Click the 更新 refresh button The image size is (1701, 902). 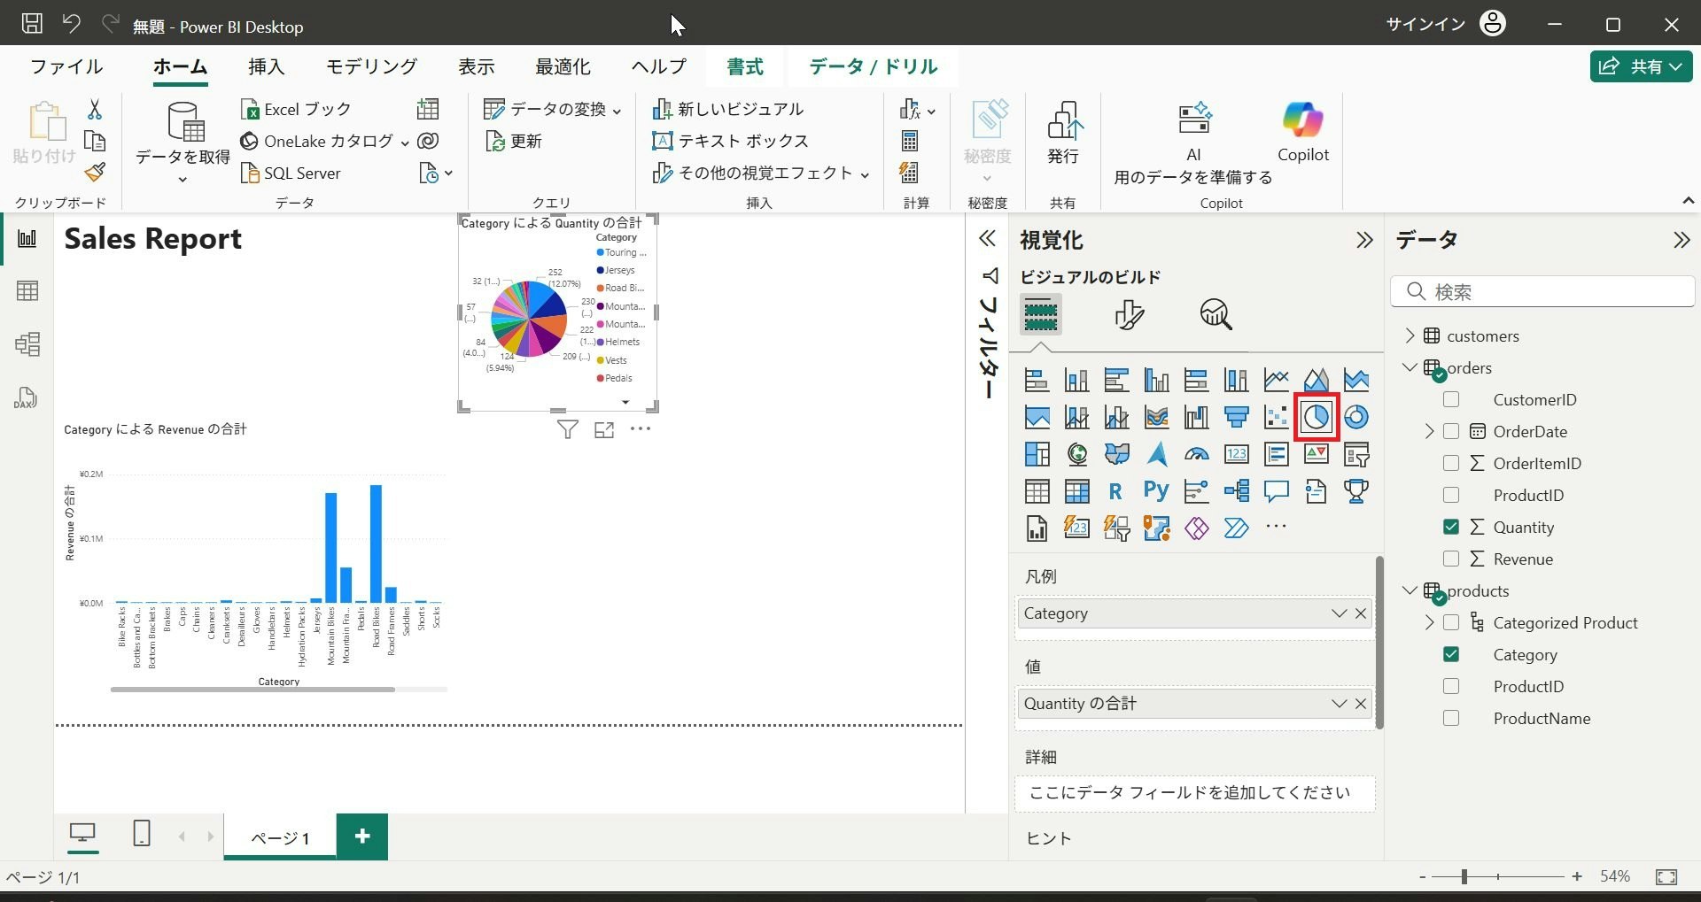coord(514,141)
